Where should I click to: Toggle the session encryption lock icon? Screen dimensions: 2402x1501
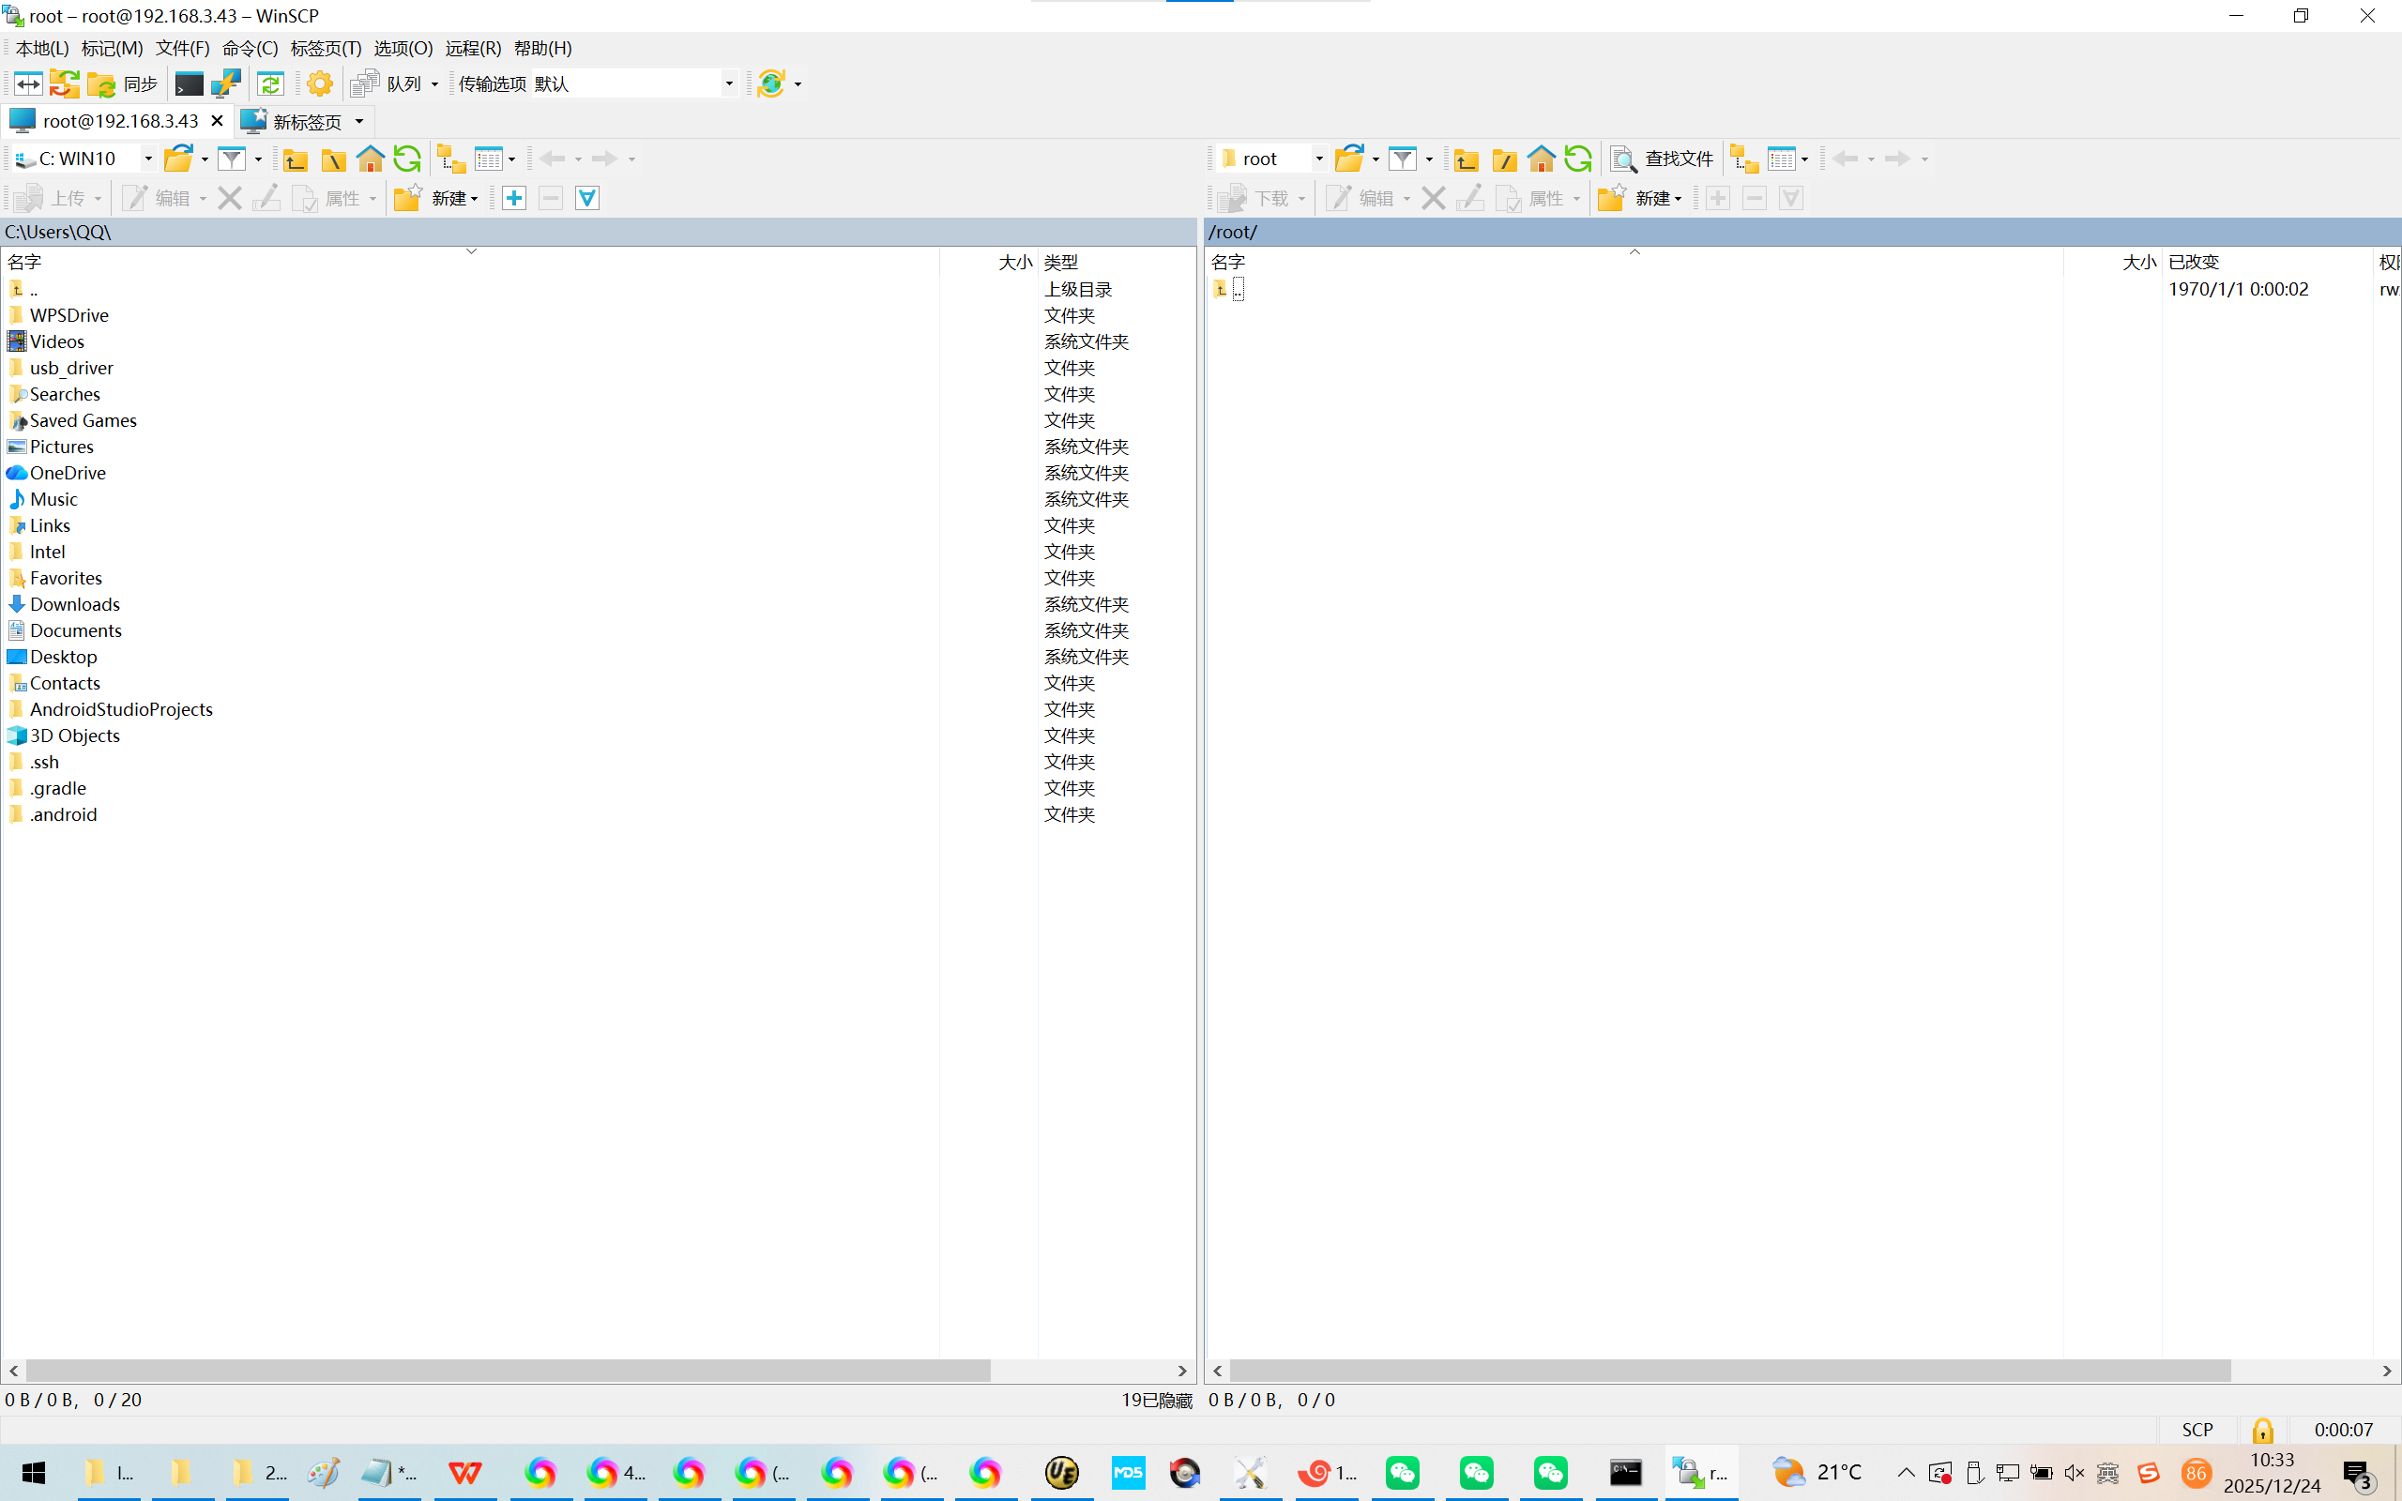point(2262,1430)
